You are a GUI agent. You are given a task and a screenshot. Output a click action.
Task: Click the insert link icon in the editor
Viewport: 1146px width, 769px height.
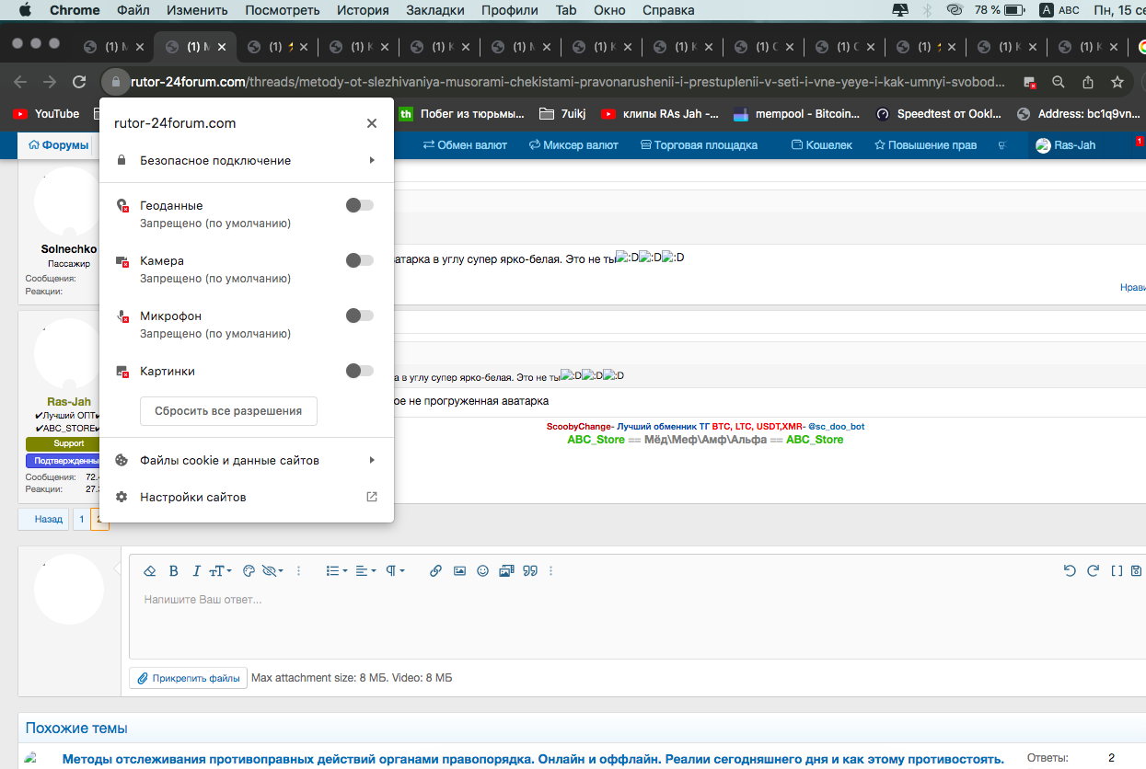point(436,571)
